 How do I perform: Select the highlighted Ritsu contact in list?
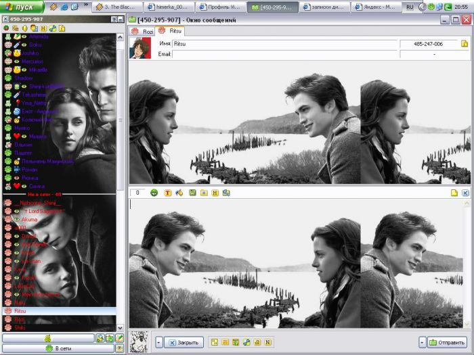(60, 310)
